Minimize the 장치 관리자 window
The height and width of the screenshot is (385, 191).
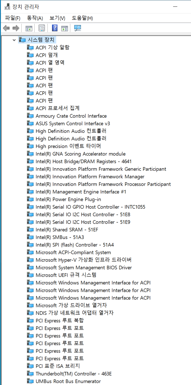pos(175,6)
